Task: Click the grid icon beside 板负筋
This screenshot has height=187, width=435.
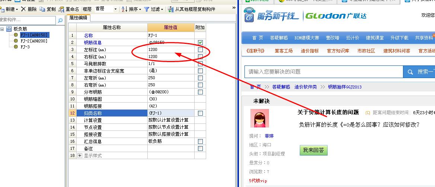Action: pyautogui.click(x=9, y=29)
